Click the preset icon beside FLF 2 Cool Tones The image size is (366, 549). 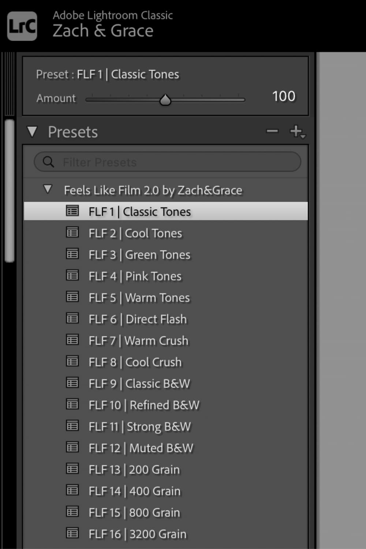[x=72, y=232]
